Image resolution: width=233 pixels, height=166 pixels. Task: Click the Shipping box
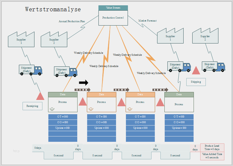(196, 82)
